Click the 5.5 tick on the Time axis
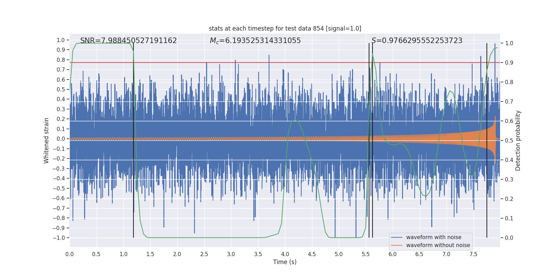Image resolution: width=556 pixels, height=278 pixels. coord(366,254)
